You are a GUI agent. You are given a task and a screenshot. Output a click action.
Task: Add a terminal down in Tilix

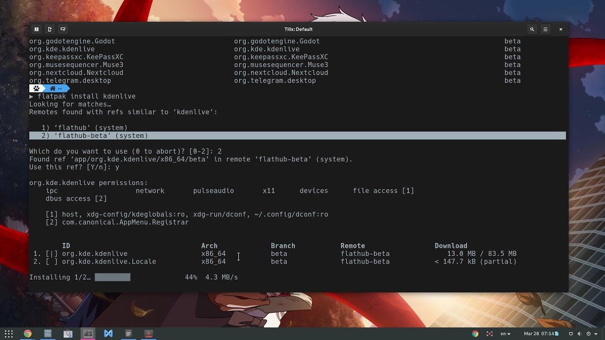(63, 29)
